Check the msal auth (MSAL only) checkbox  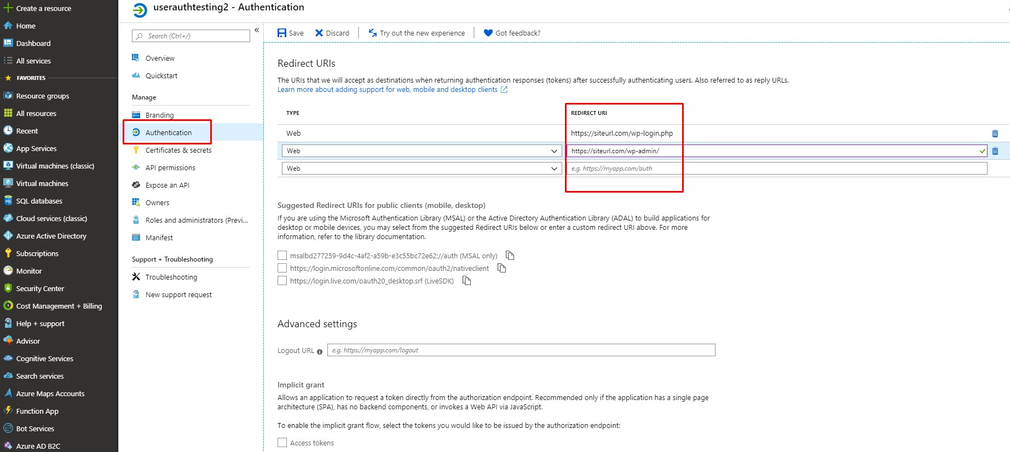point(282,255)
